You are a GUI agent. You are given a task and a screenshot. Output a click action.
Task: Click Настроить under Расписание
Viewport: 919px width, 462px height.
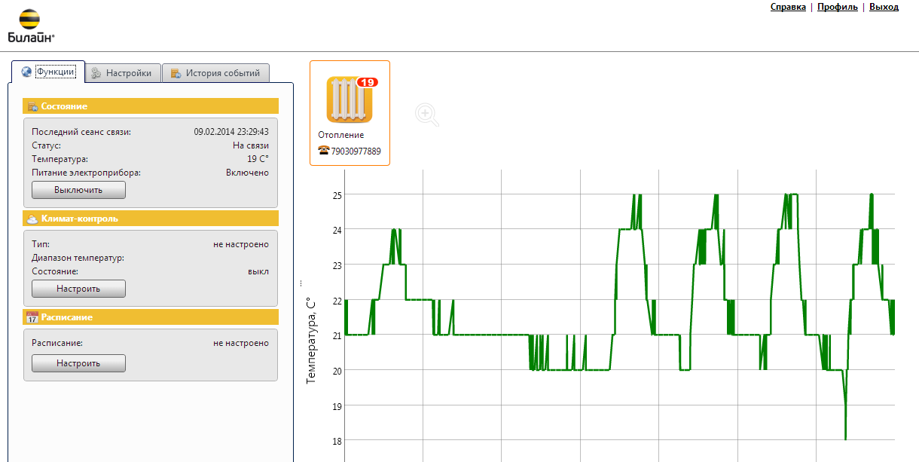coord(78,363)
